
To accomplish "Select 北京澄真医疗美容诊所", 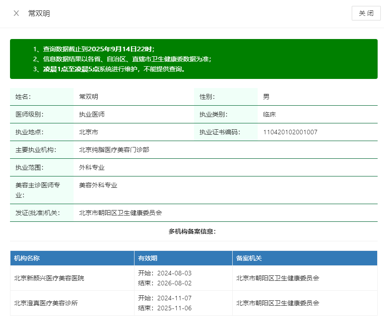I will click(46, 303).
